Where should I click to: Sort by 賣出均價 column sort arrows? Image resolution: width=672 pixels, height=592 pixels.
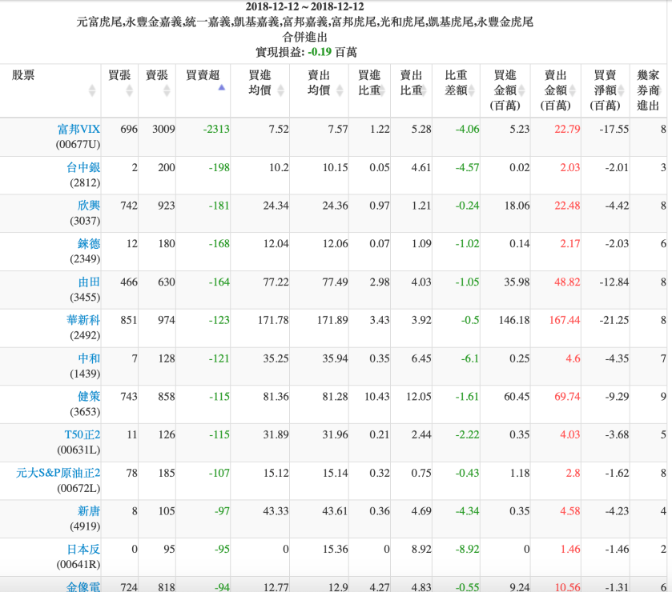tap(340, 90)
